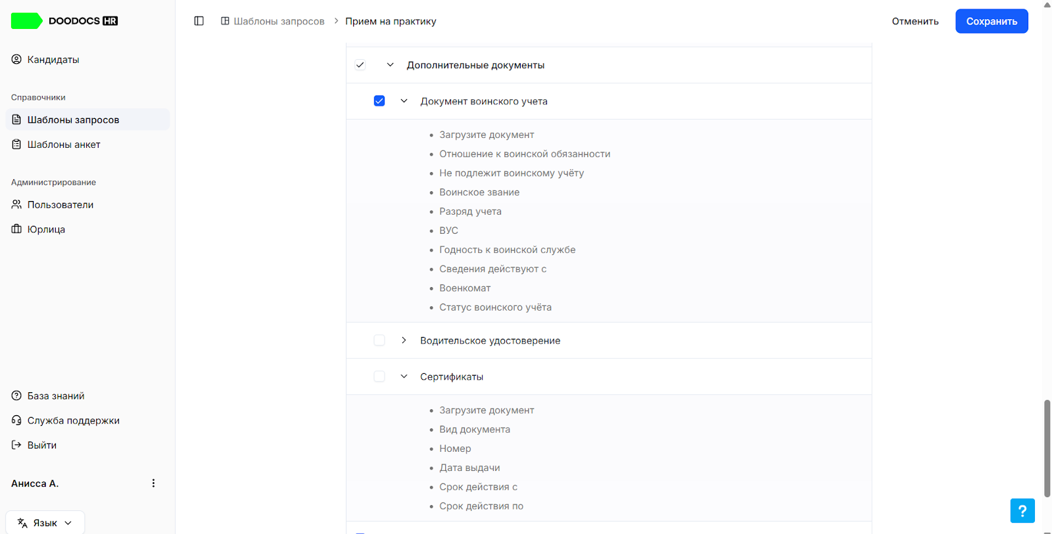Image resolution: width=1052 pixels, height=534 pixels.
Task: Click the Кандидаты person icon
Action: (x=16, y=59)
